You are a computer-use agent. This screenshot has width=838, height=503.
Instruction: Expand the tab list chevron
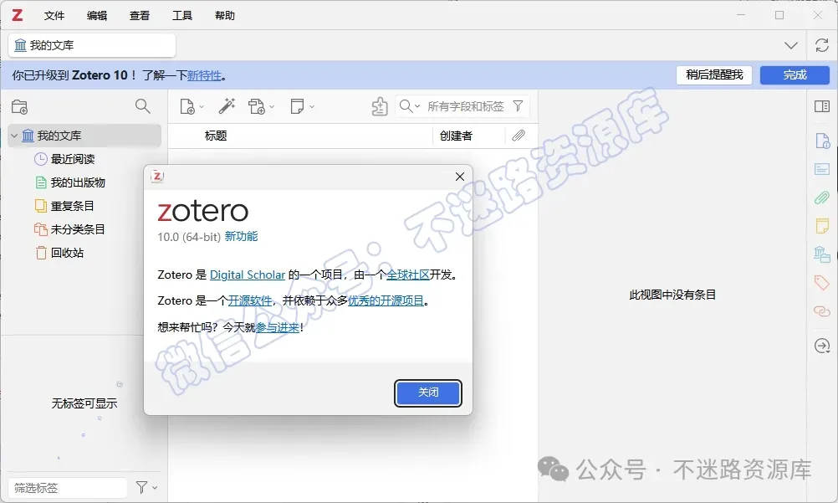(791, 45)
